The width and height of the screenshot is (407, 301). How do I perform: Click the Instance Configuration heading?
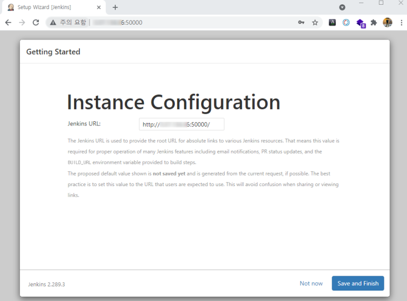[x=174, y=102]
